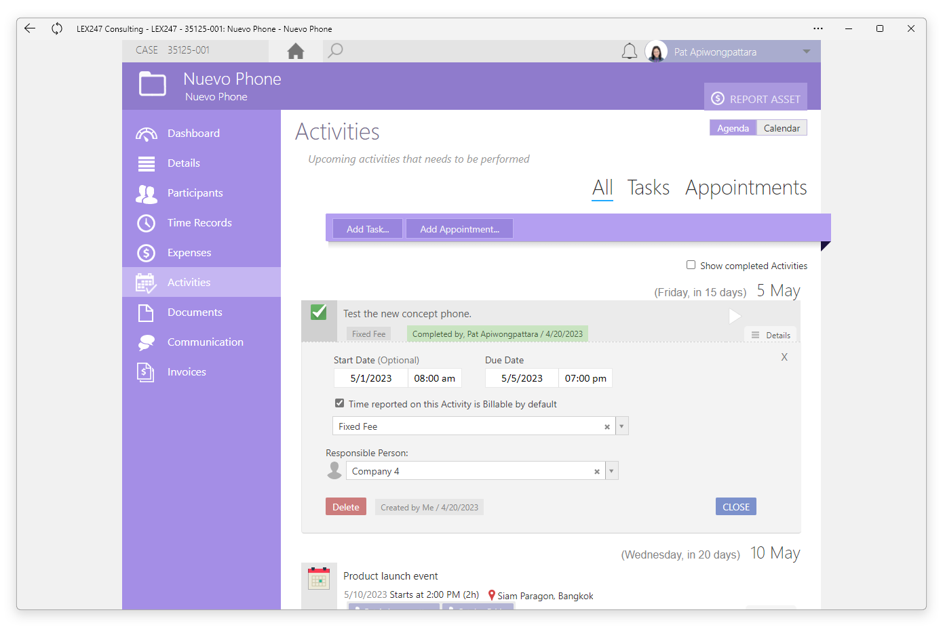Viewport: 943px width, 627px height.
Task: Expand the Company 4 dropdown arrow
Action: (x=612, y=471)
